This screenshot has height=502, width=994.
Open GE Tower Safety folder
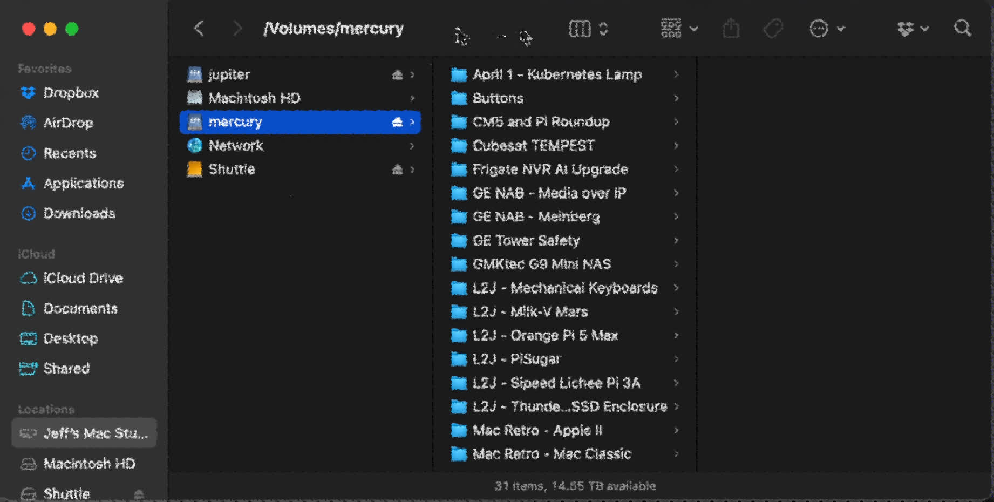coord(564,241)
